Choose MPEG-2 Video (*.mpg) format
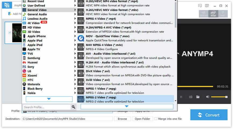The width and height of the screenshot is (233, 129). 126,99
